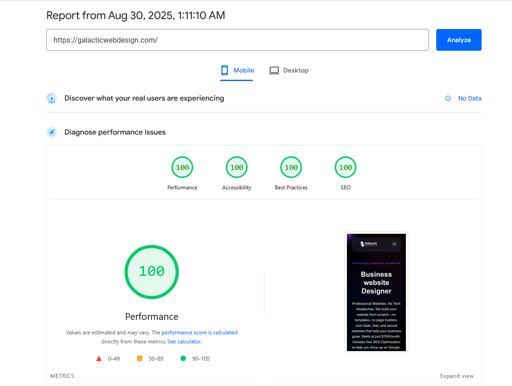Jump to SEO score gauge
This screenshot has height=386, width=512.
346,168
